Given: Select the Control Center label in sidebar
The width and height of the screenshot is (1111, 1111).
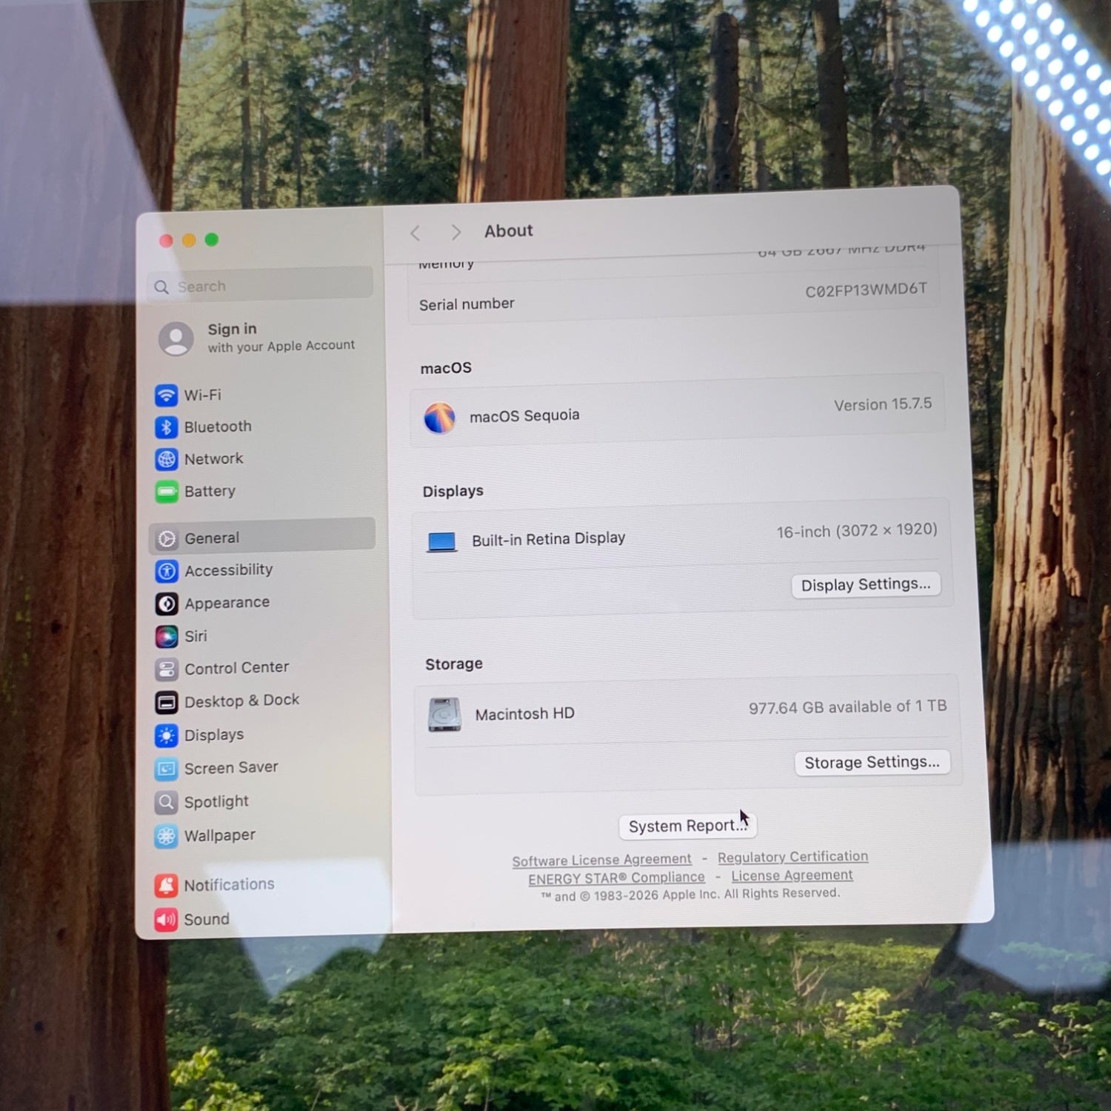Looking at the screenshot, I should tap(236, 668).
